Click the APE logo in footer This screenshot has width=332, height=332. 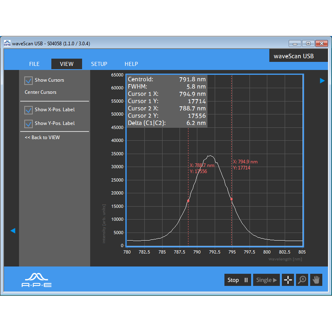pos(36,280)
